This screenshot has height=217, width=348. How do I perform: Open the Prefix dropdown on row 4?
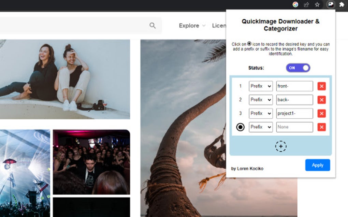pyautogui.click(x=260, y=127)
